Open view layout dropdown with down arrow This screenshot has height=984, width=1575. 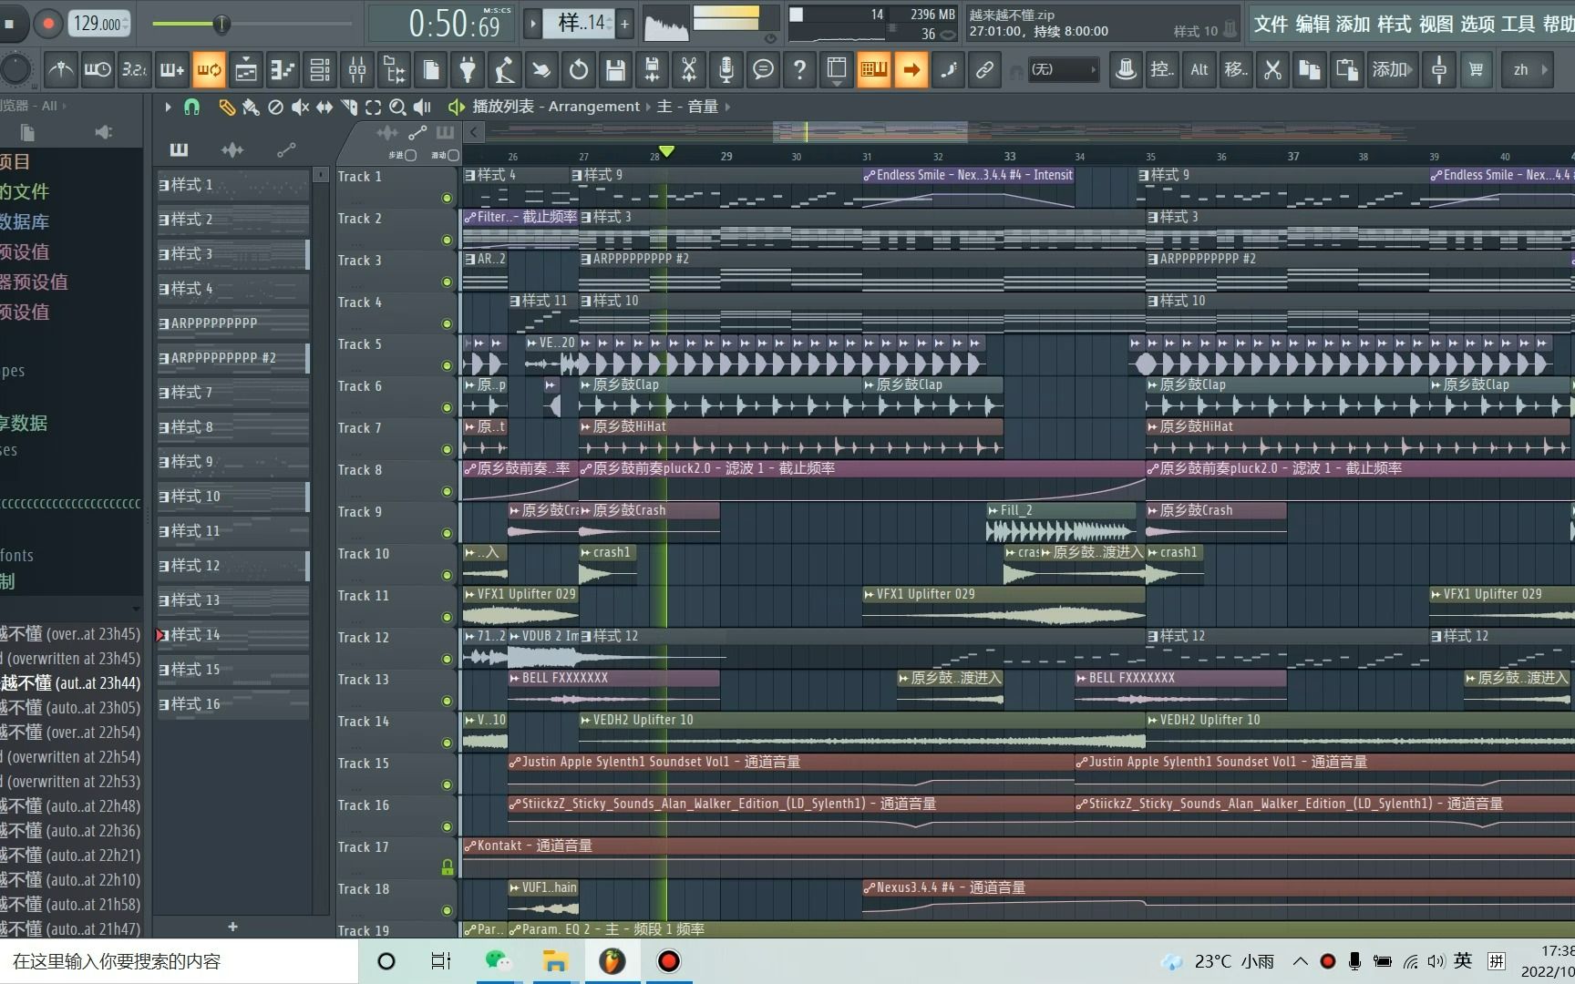tap(837, 69)
